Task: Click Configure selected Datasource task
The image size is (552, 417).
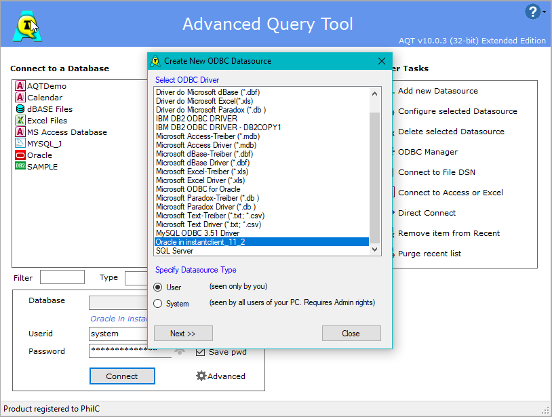Action: coord(458,111)
